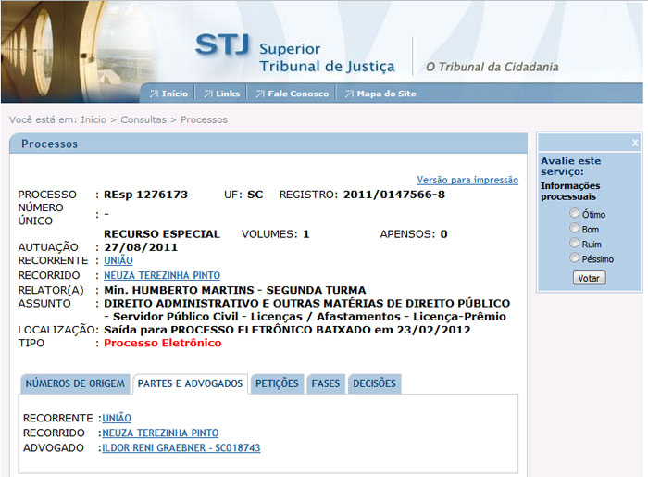Open advogado Ildor Reni Graebner link
648x477 pixels.
[x=181, y=447]
